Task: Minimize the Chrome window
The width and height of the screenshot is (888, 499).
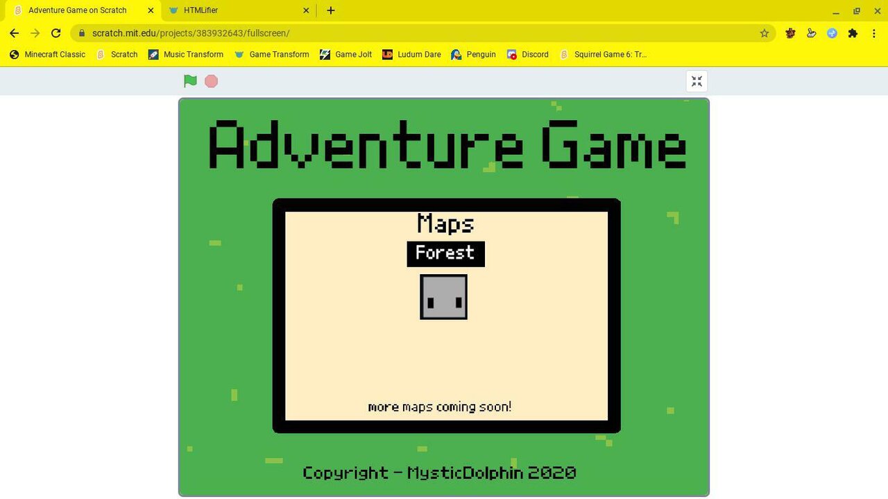Action: [x=836, y=11]
